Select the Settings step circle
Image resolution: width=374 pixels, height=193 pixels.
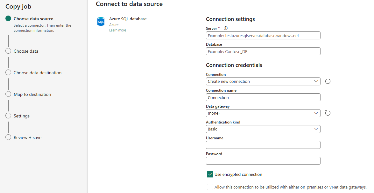[x=8, y=116]
